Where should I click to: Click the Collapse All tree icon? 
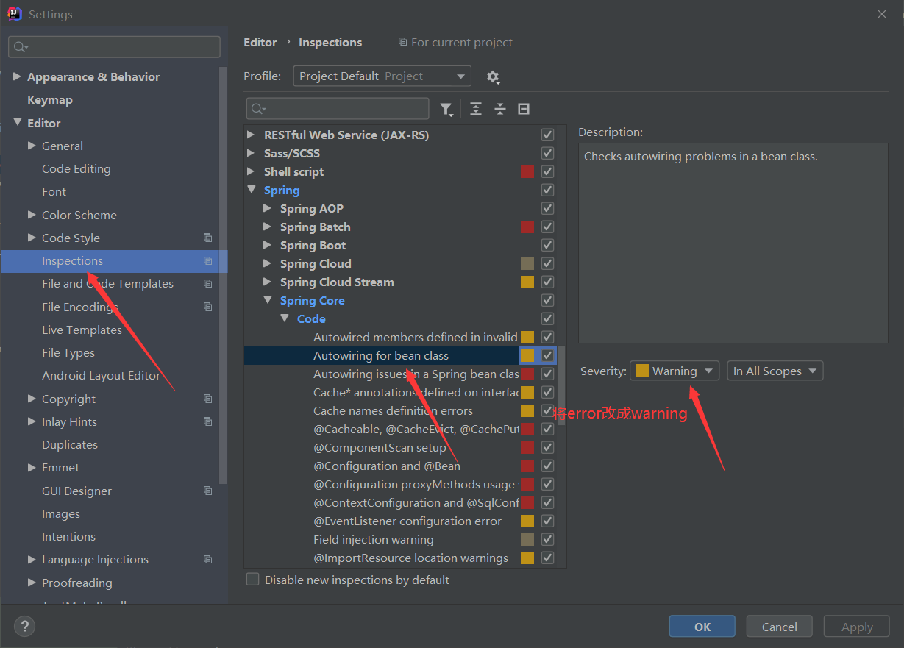coord(500,109)
